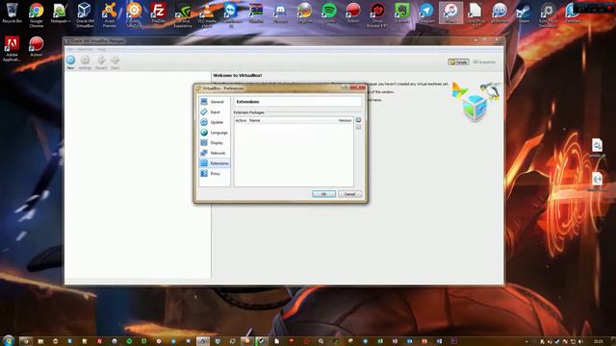The image size is (616, 346).
Task: Select the Steam desktop shortcut
Action: click(524, 12)
